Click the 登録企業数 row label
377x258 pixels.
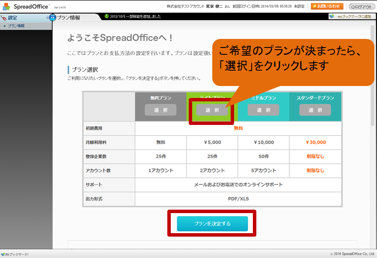pyautogui.click(x=96, y=157)
